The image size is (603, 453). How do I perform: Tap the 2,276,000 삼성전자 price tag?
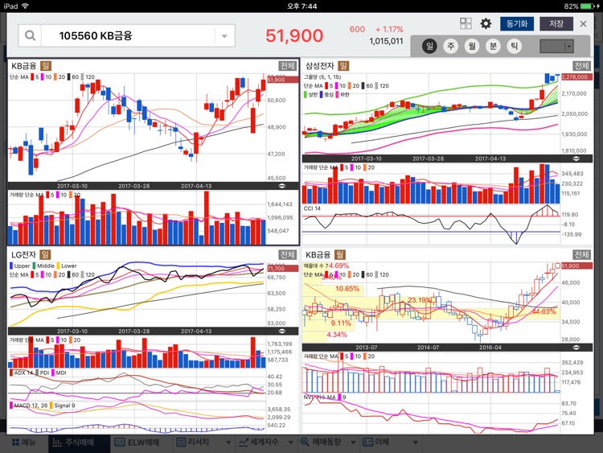tap(576, 77)
